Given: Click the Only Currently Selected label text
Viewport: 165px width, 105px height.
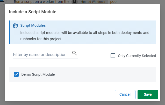Looking at the screenshot, I should pos(137,56).
